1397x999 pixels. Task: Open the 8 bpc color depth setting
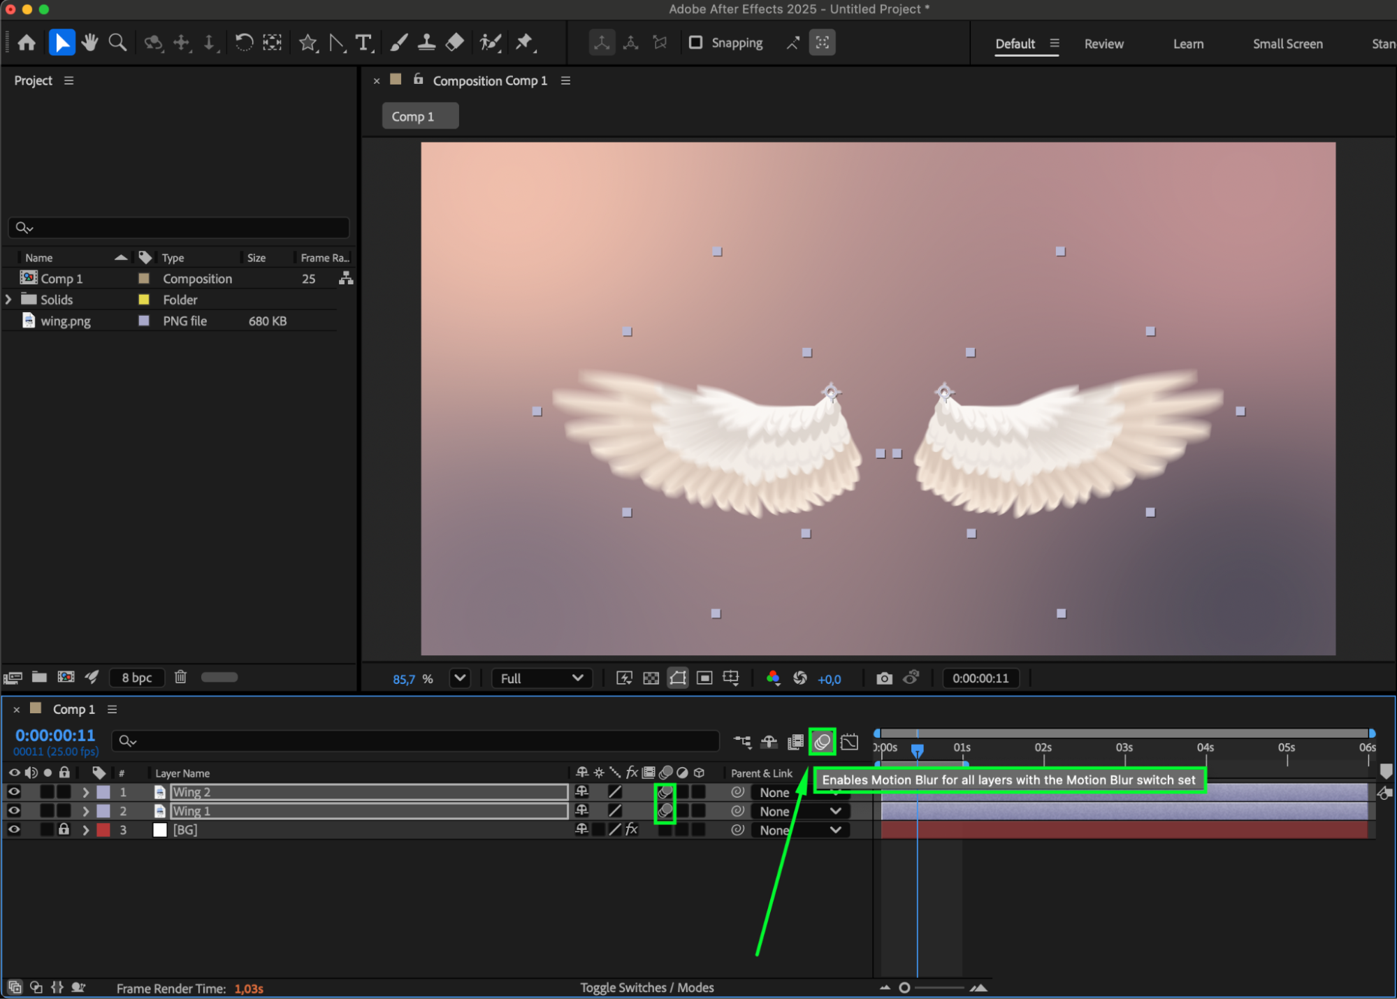pos(136,677)
